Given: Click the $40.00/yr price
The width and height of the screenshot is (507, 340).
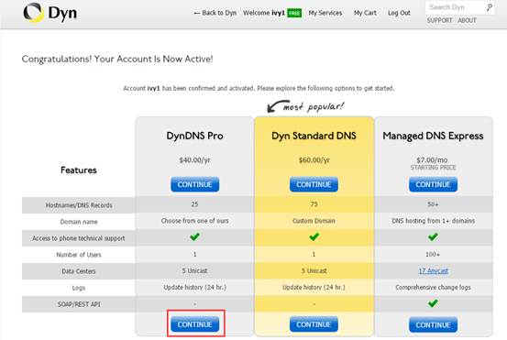Looking at the screenshot, I should 194,160.
